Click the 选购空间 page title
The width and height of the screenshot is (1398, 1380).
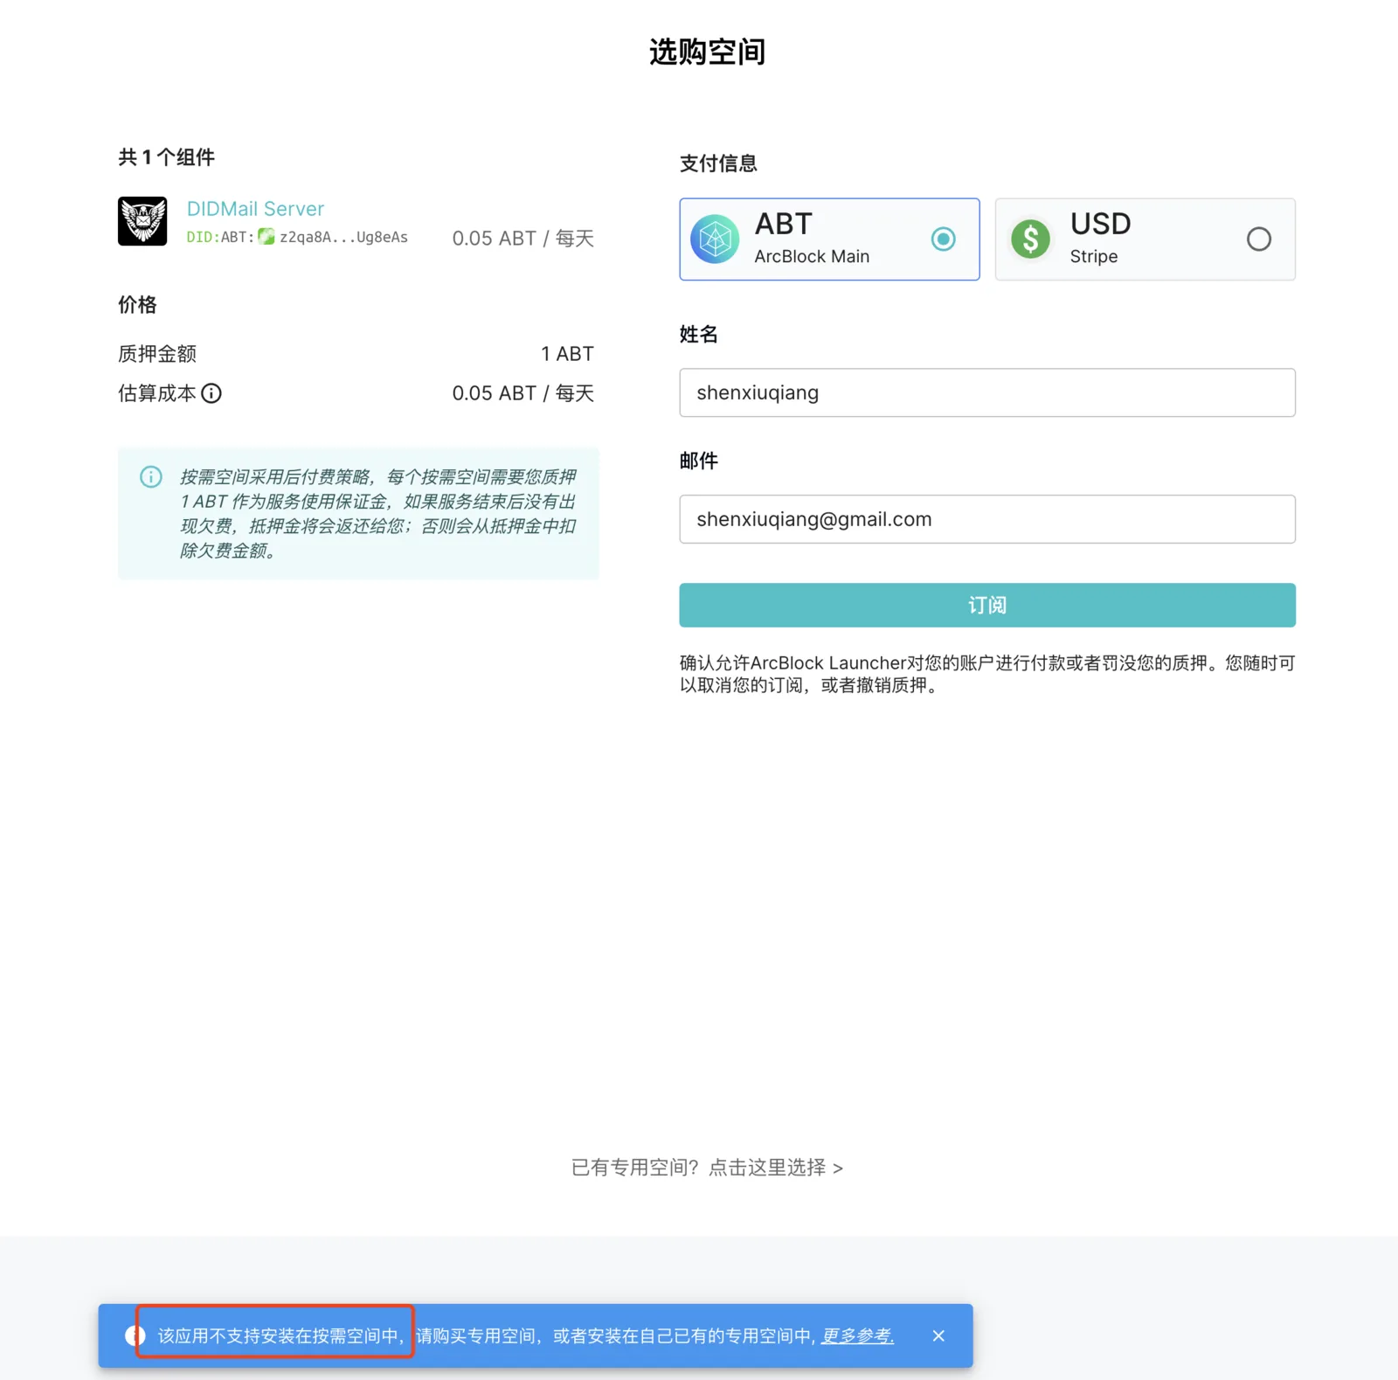tap(707, 52)
